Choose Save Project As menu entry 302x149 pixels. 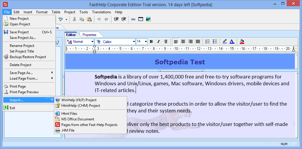[x=29, y=37]
